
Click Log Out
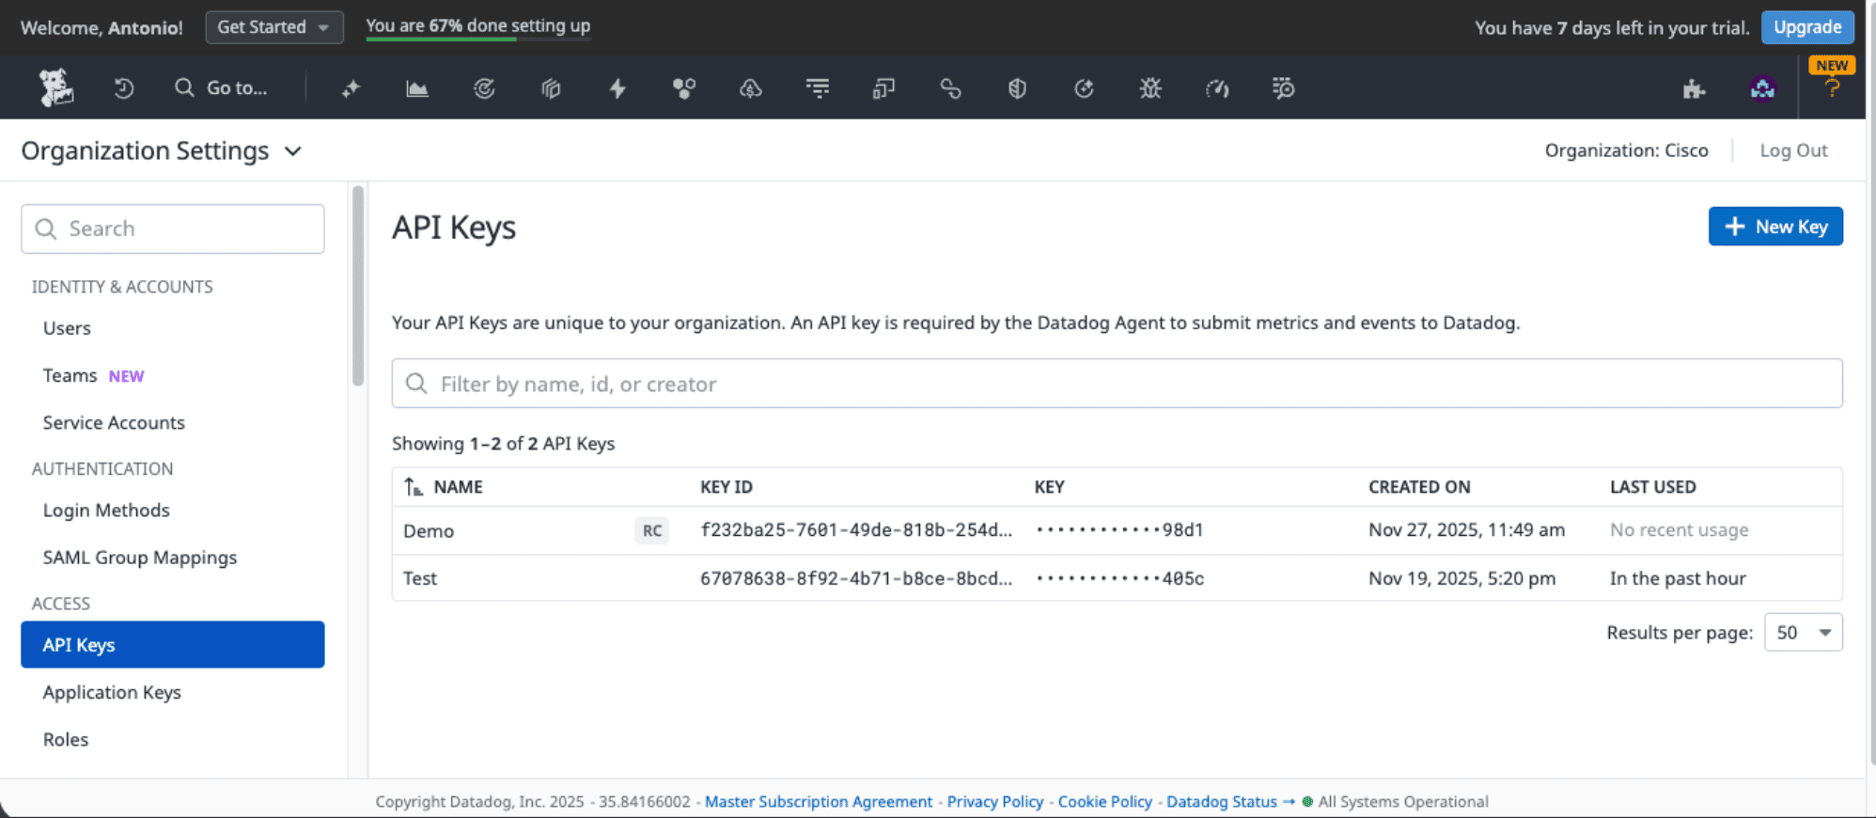click(x=1793, y=150)
